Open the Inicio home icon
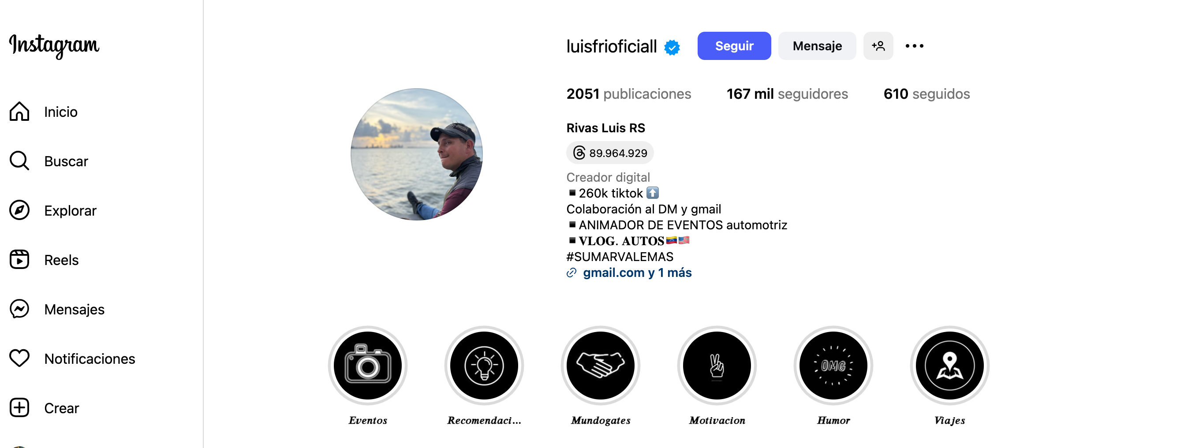 click(19, 112)
